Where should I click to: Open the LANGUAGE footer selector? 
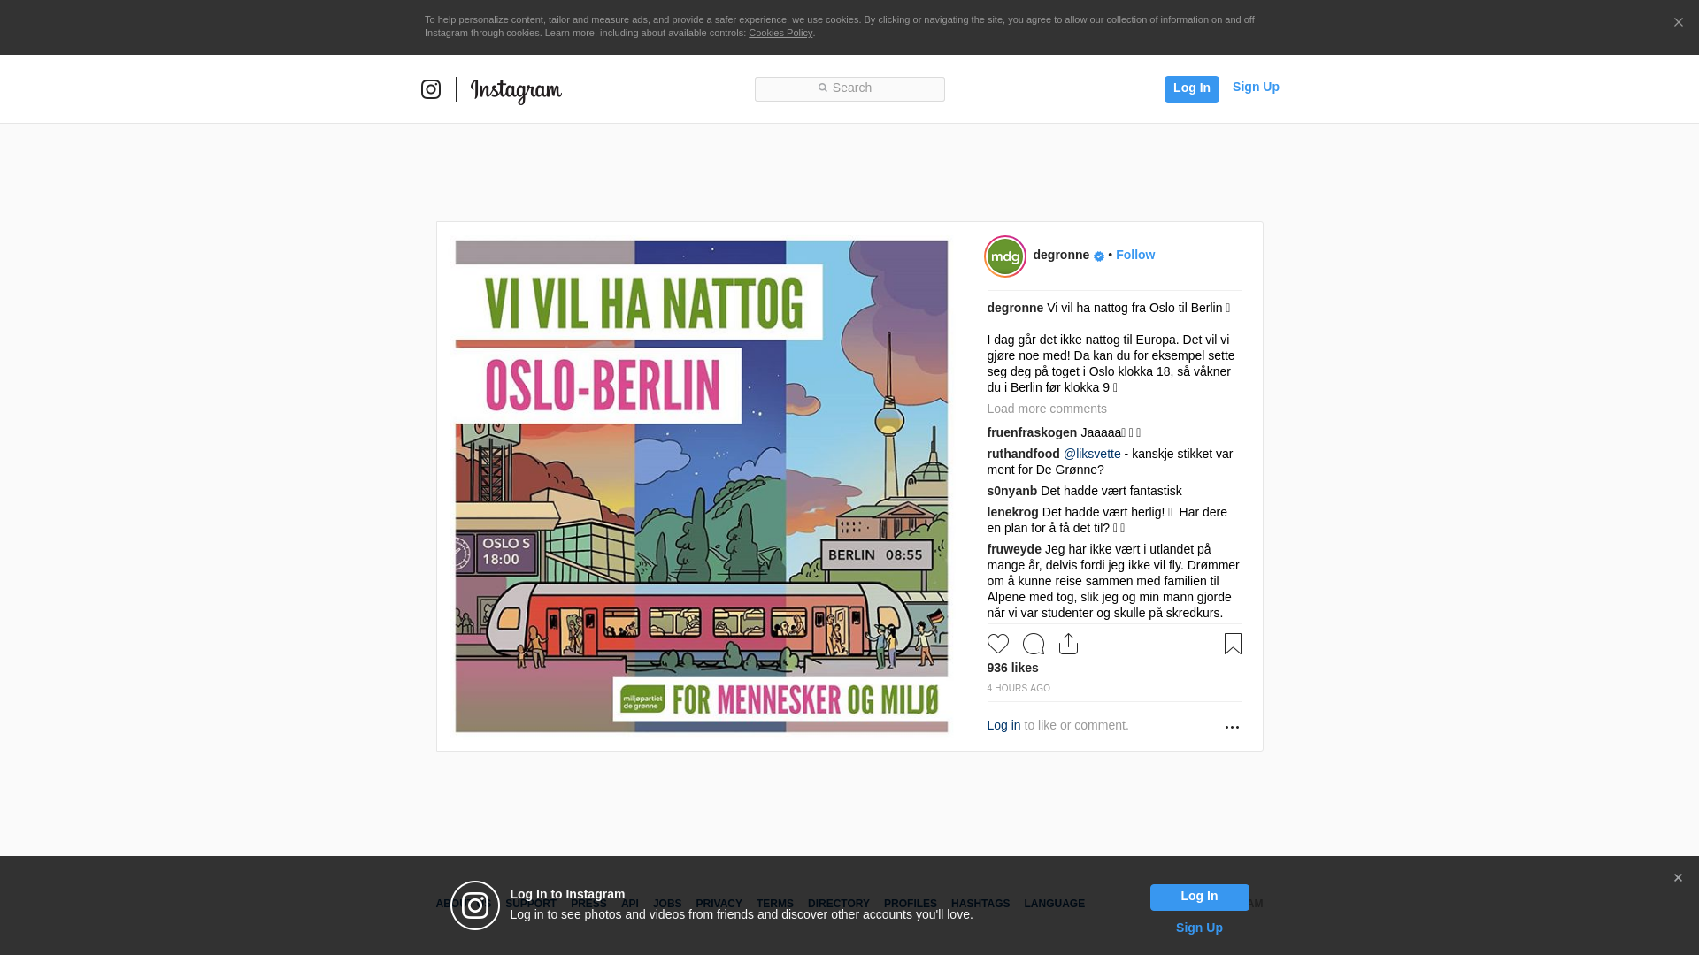(x=1054, y=904)
